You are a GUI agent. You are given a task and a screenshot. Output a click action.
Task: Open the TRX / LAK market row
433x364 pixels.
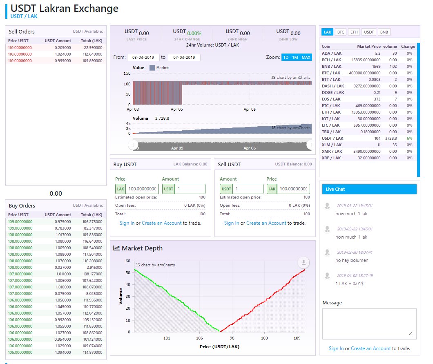368,132
